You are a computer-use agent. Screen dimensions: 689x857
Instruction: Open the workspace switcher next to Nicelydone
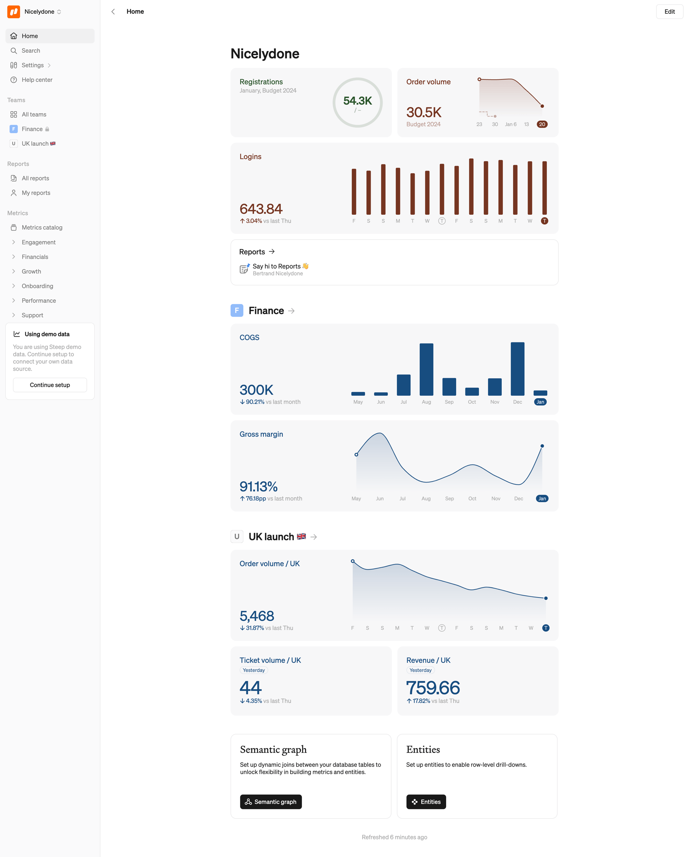click(x=59, y=11)
